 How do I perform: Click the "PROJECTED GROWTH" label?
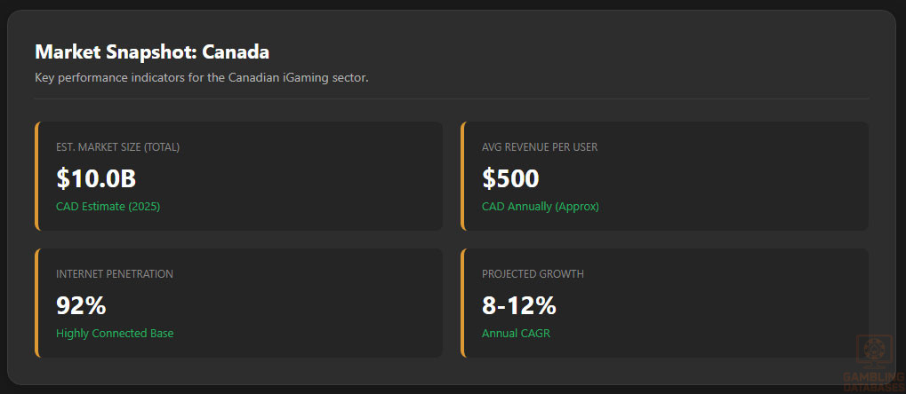tap(533, 274)
